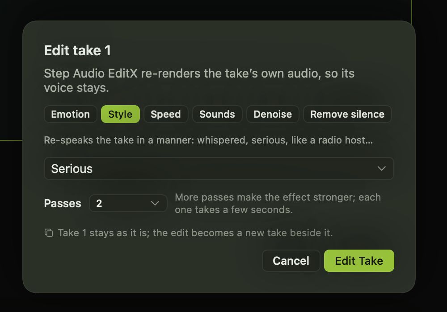Viewport: 447px width, 312px height.
Task: Pick the Remove silence mode
Action: coord(347,114)
